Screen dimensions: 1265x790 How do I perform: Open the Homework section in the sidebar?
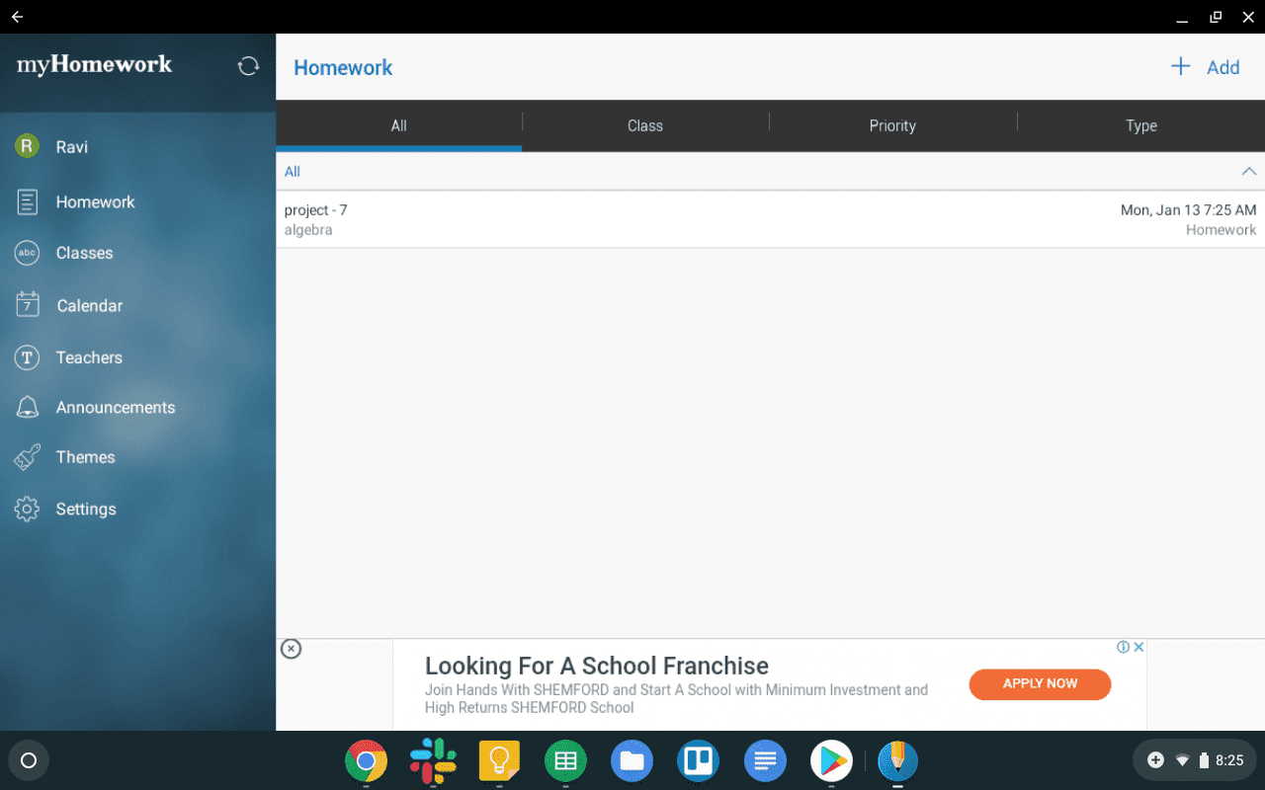95,201
